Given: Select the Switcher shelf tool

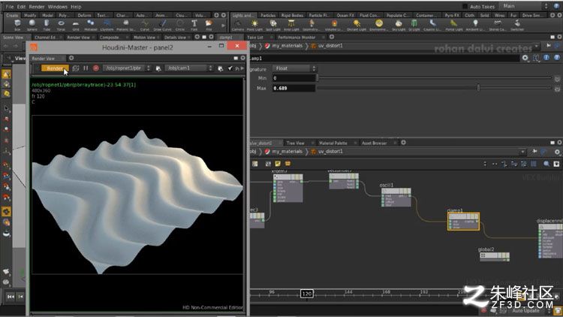Looking at the screenshot, I should point(517,25).
